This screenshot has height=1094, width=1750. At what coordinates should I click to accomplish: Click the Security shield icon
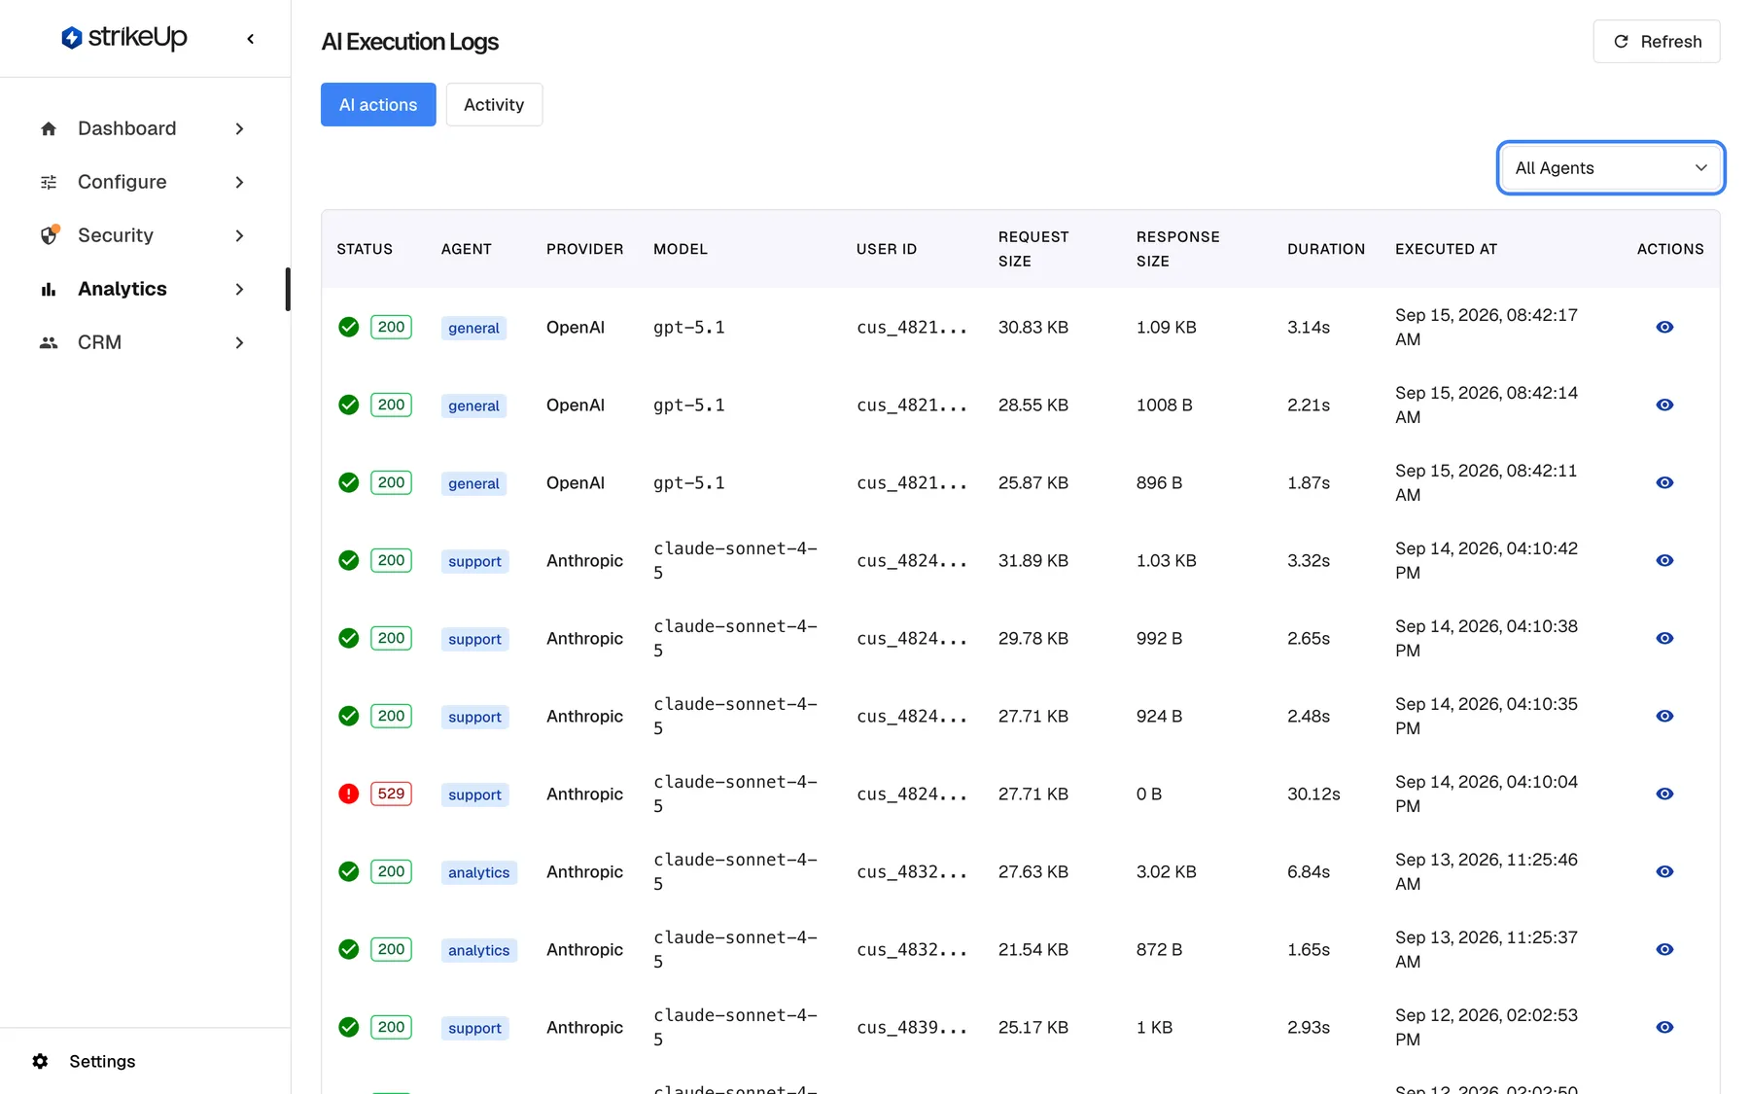(x=49, y=235)
